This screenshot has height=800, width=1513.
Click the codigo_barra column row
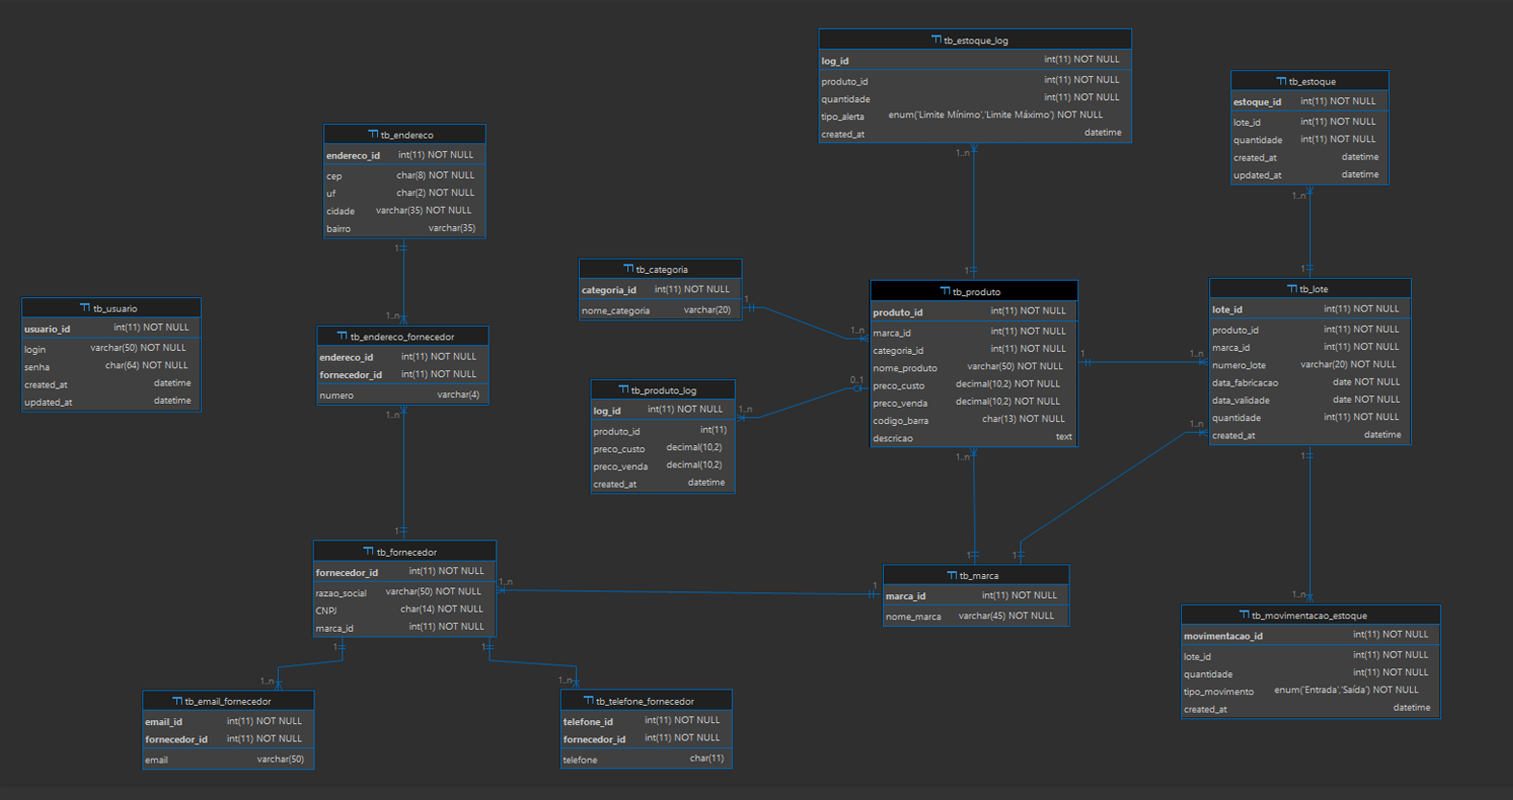pos(973,420)
